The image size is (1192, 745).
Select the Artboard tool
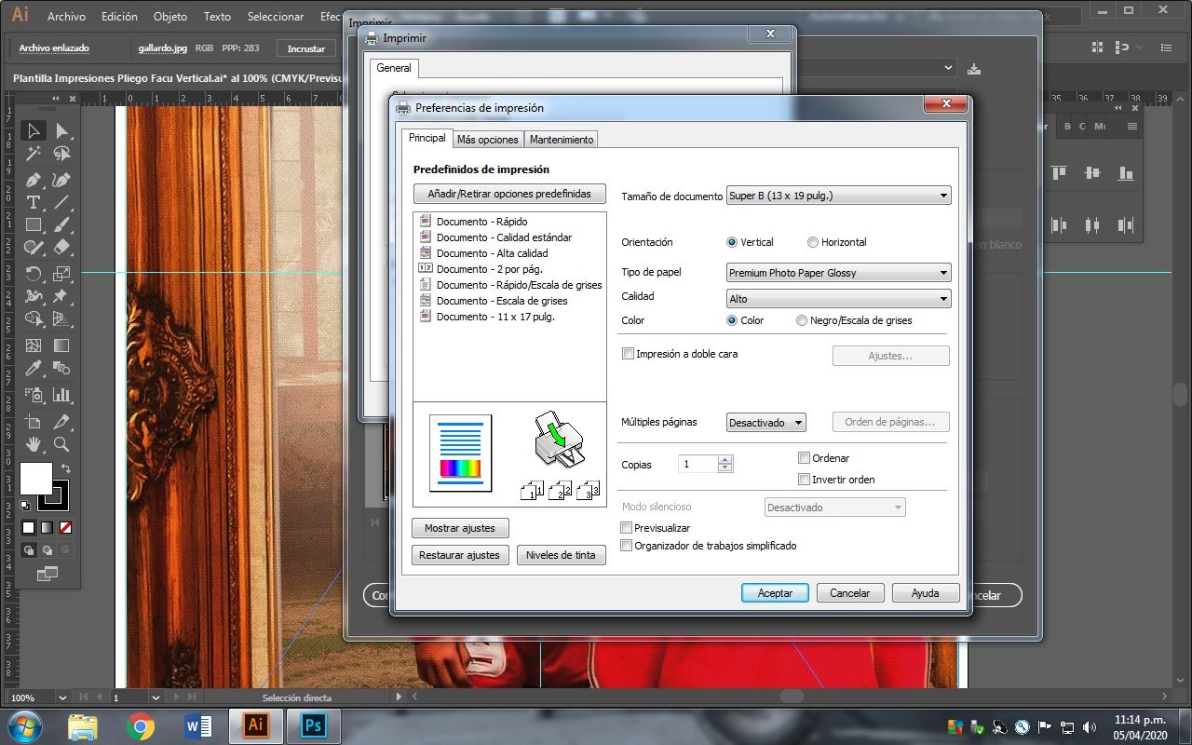point(34,422)
